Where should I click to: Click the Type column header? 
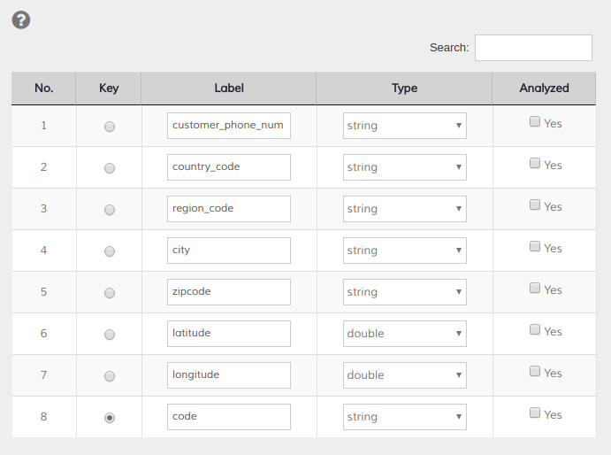(x=404, y=89)
